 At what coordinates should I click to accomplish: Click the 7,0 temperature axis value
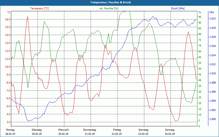[x=8, y=90]
